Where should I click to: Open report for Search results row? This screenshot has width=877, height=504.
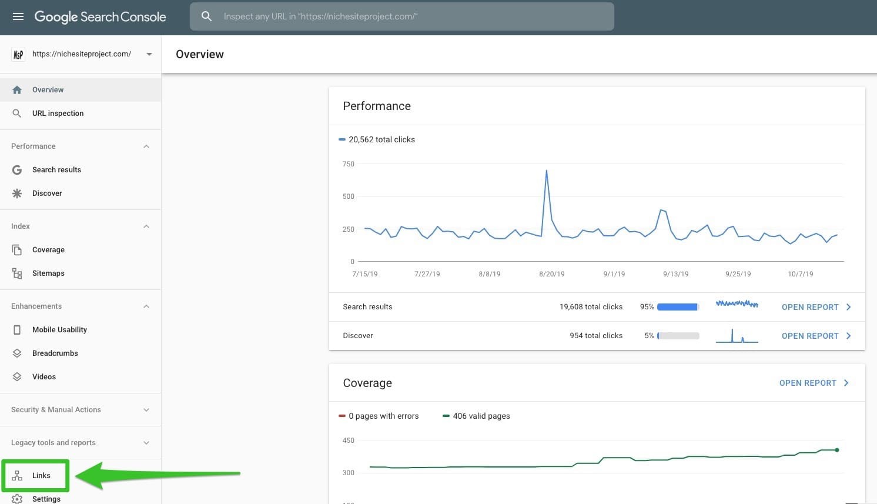coord(810,307)
